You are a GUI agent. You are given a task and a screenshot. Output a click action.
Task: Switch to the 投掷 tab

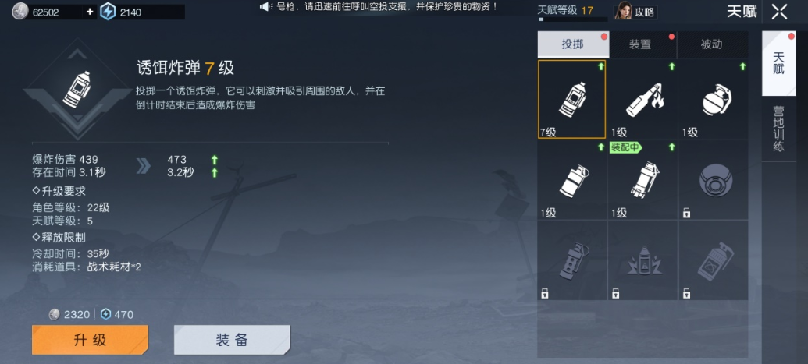(x=574, y=44)
